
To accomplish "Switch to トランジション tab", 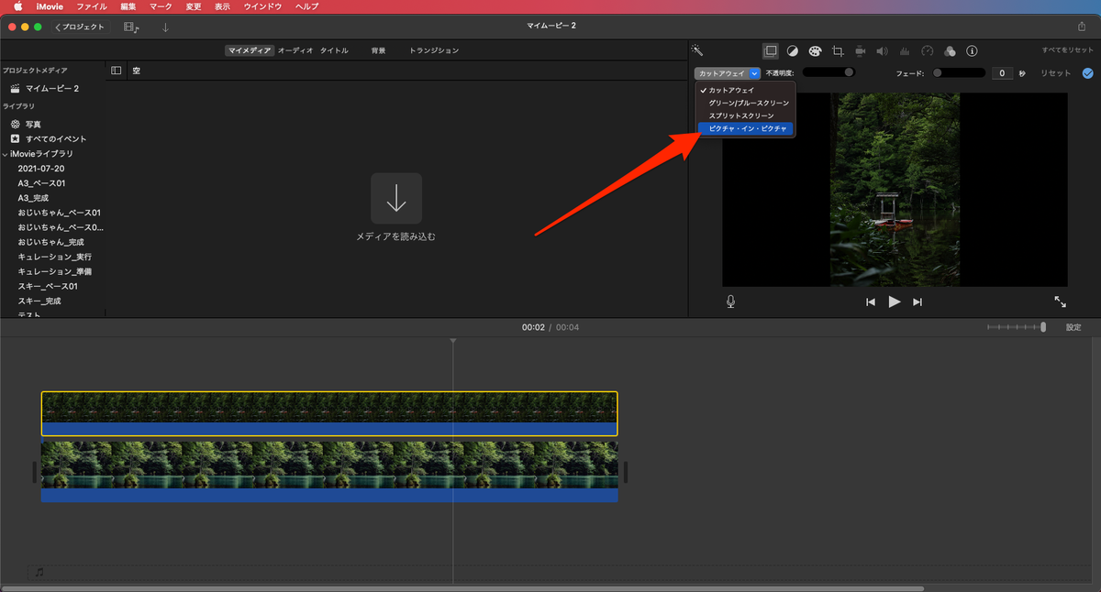I will pos(434,50).
